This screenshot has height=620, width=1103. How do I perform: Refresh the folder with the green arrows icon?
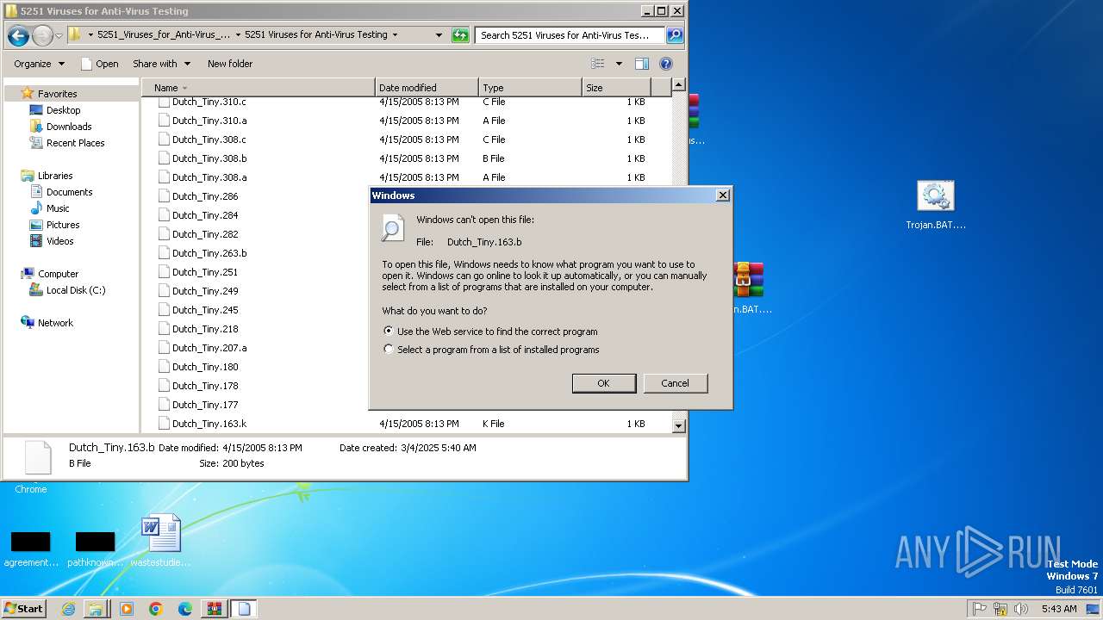[460, 35]
